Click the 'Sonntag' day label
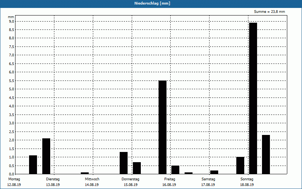This screenshot has height=189, width=302. pos(247,179)
